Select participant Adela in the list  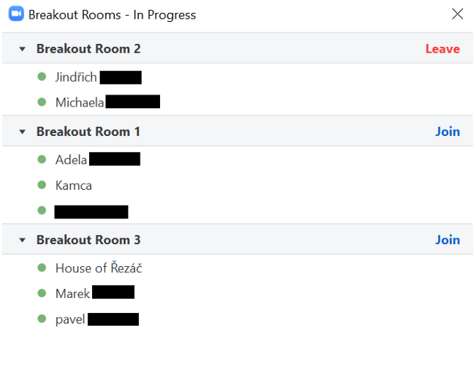71,159
